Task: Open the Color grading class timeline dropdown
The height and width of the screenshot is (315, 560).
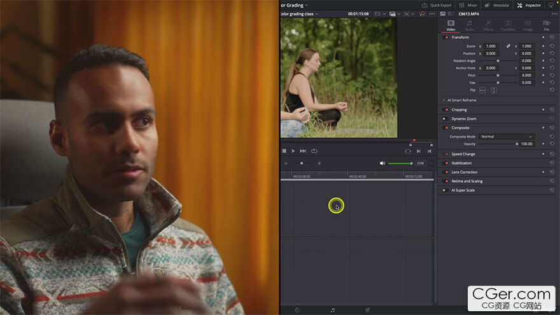Action: (x=317, y=14)
